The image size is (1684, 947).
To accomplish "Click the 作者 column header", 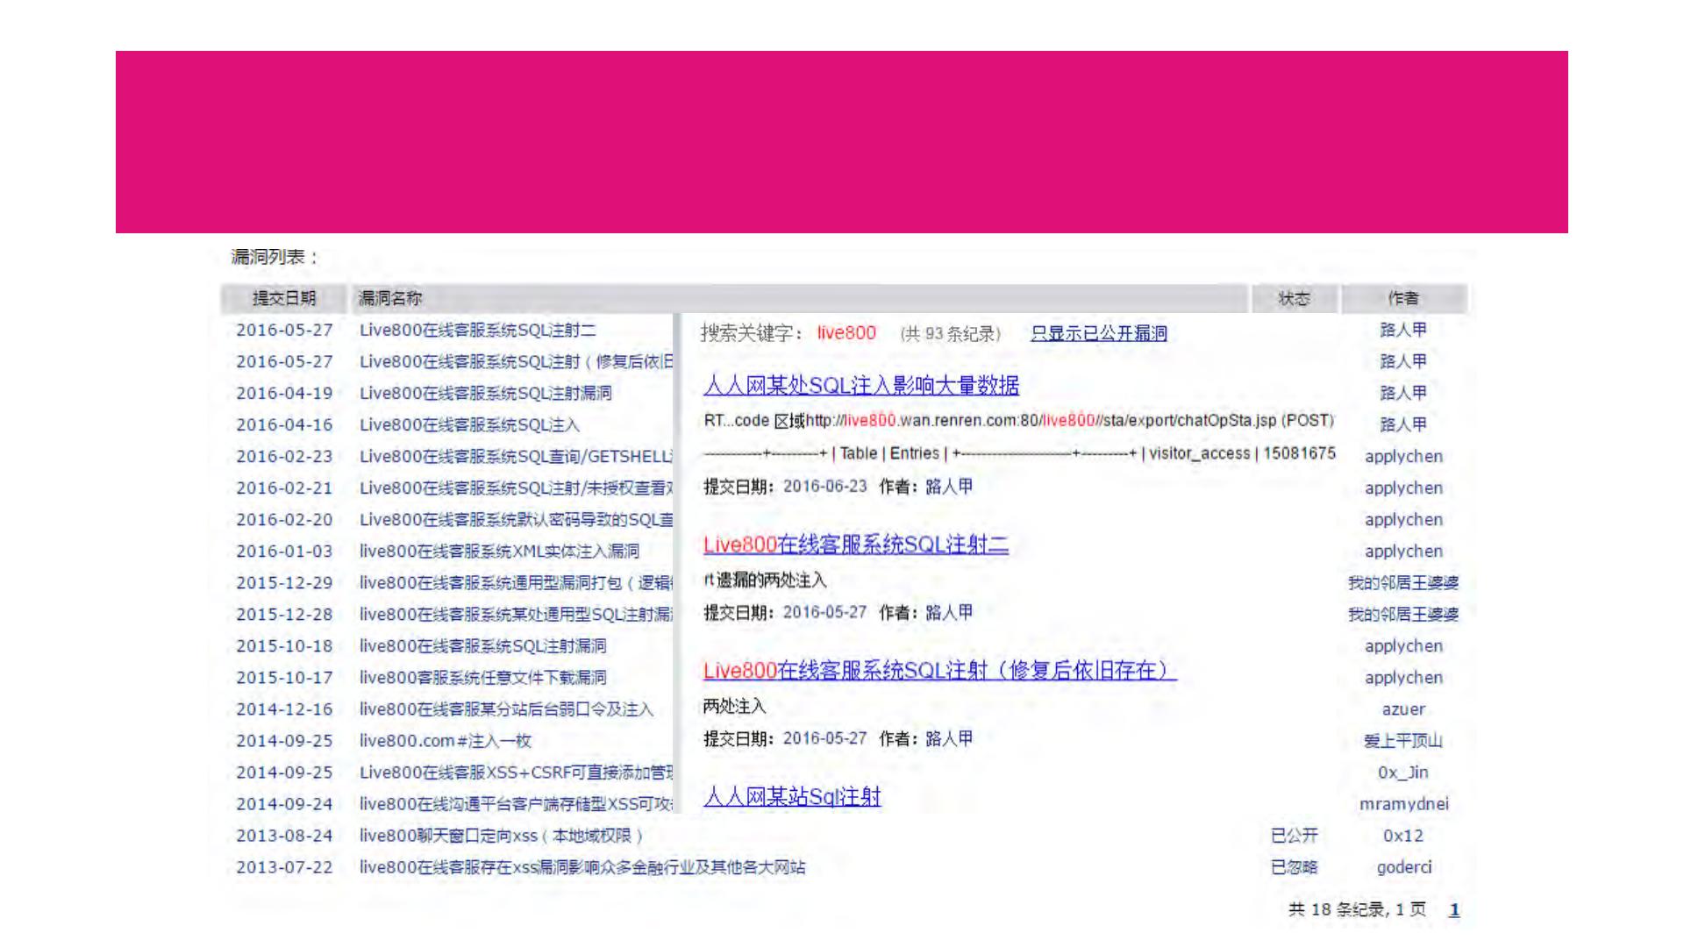I will tap(1403, 298).
